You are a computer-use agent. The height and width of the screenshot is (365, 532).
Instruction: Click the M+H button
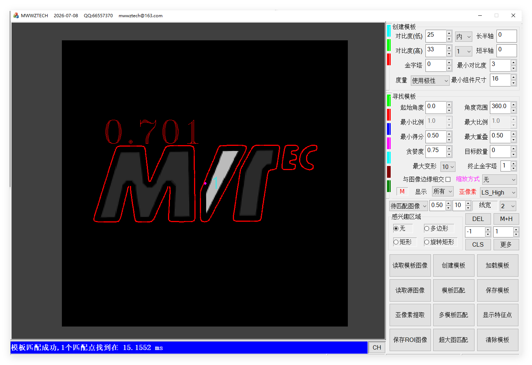(x=506, y=219)
